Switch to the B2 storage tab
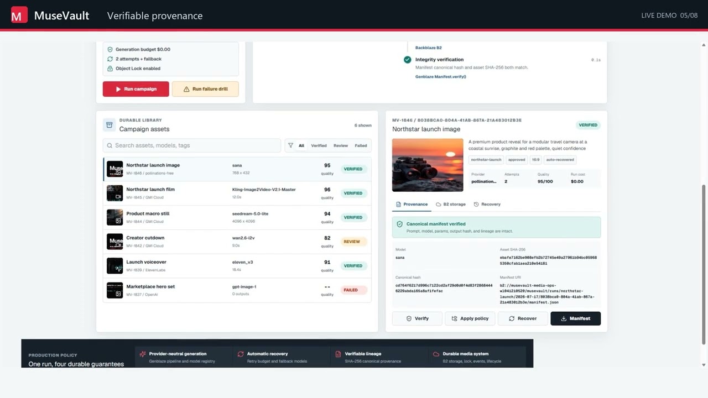Screen dimensions: 708x398 (x=451, y=204)
